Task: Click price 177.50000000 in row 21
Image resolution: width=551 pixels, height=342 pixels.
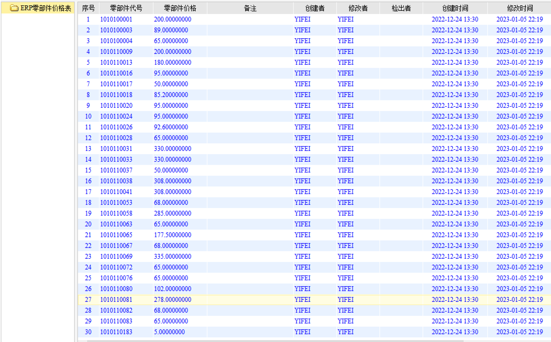Action: click(173, 235)
